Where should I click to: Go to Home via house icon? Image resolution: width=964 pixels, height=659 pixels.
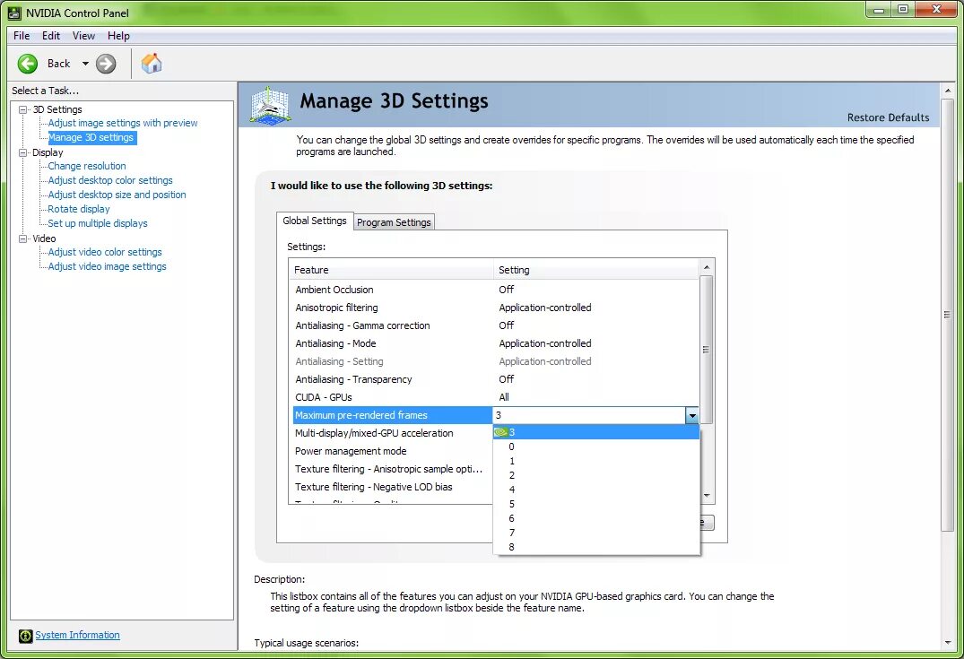152,63
